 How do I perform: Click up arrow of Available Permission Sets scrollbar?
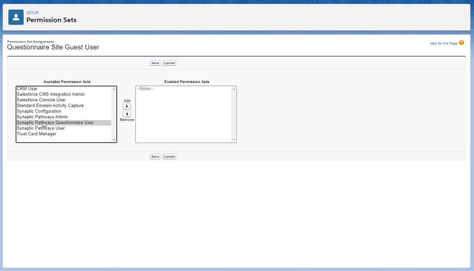click(114, 89)
